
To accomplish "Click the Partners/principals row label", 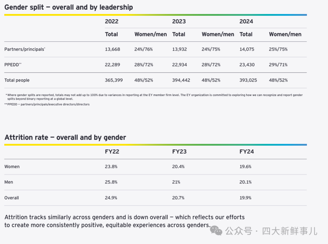I will (25, 49).
